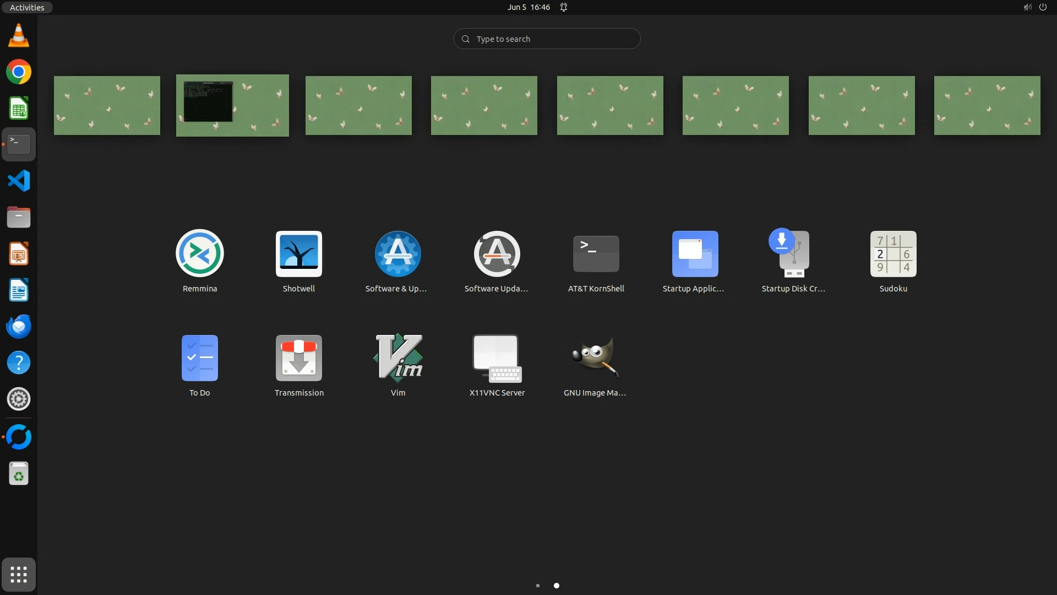Launch Shotwell photo manager
Image resolution: width=1057 pixels, height=595 pixels.
click(x=298, y=254)
